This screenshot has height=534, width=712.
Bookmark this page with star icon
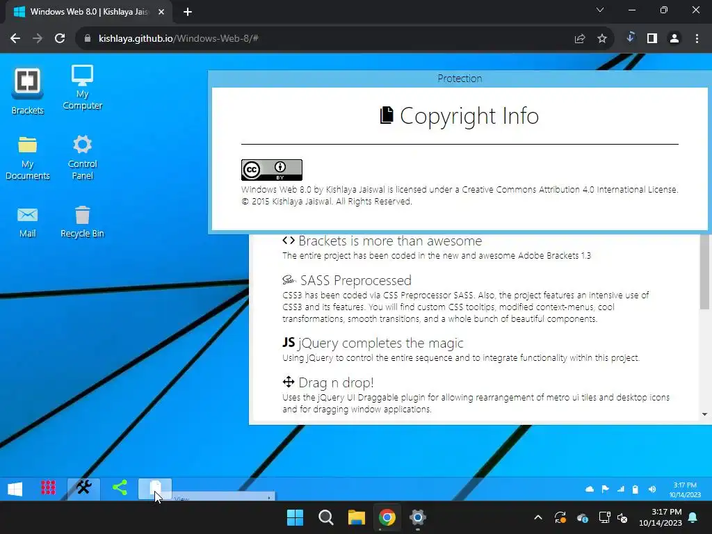click(602, 39)
